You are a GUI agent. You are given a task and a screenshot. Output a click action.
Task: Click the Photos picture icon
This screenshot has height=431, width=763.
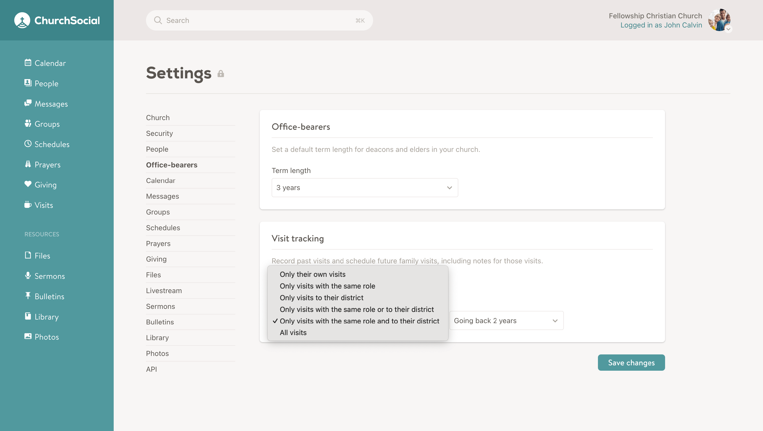28,336
